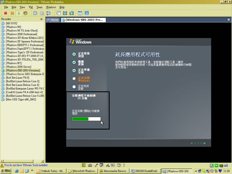Viewport: 232px width, 174px height.
Task: Click the green Windows setup progress bar
Action: pyautogui.click(x=86, y=119)
